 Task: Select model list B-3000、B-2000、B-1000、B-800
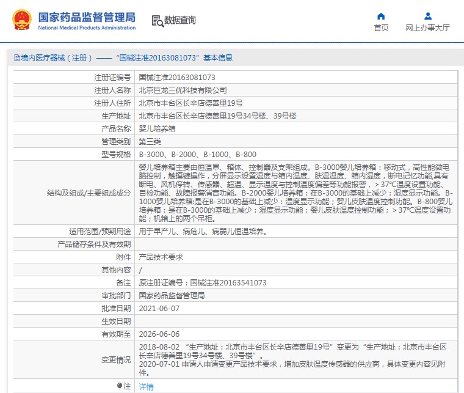(197, 154)
